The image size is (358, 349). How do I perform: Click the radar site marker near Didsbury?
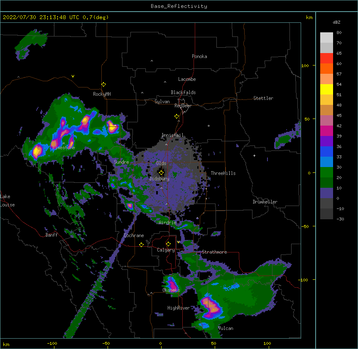161,173
